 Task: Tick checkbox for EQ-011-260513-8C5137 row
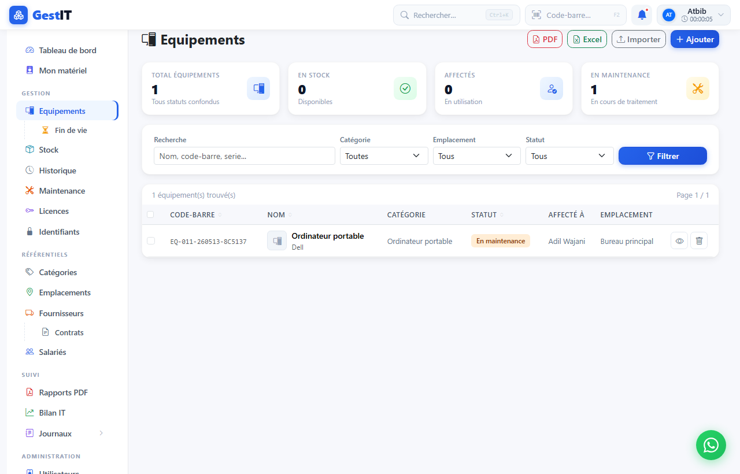pyautogui.click(x=151, y=240)
